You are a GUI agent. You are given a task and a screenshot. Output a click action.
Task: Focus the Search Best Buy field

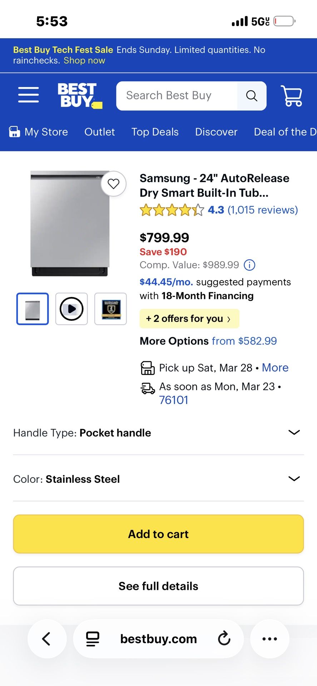tap(177, 96)
